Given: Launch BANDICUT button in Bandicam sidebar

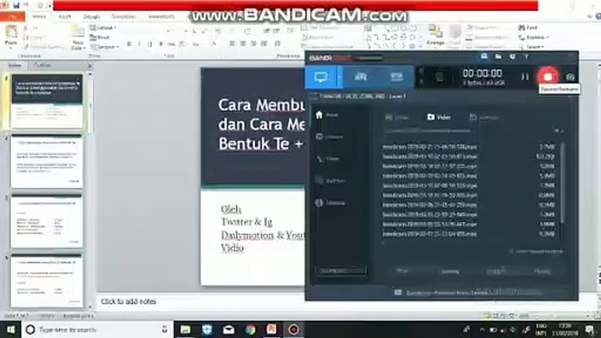Looking at the screenshot, I should click(x=342, y=271).
